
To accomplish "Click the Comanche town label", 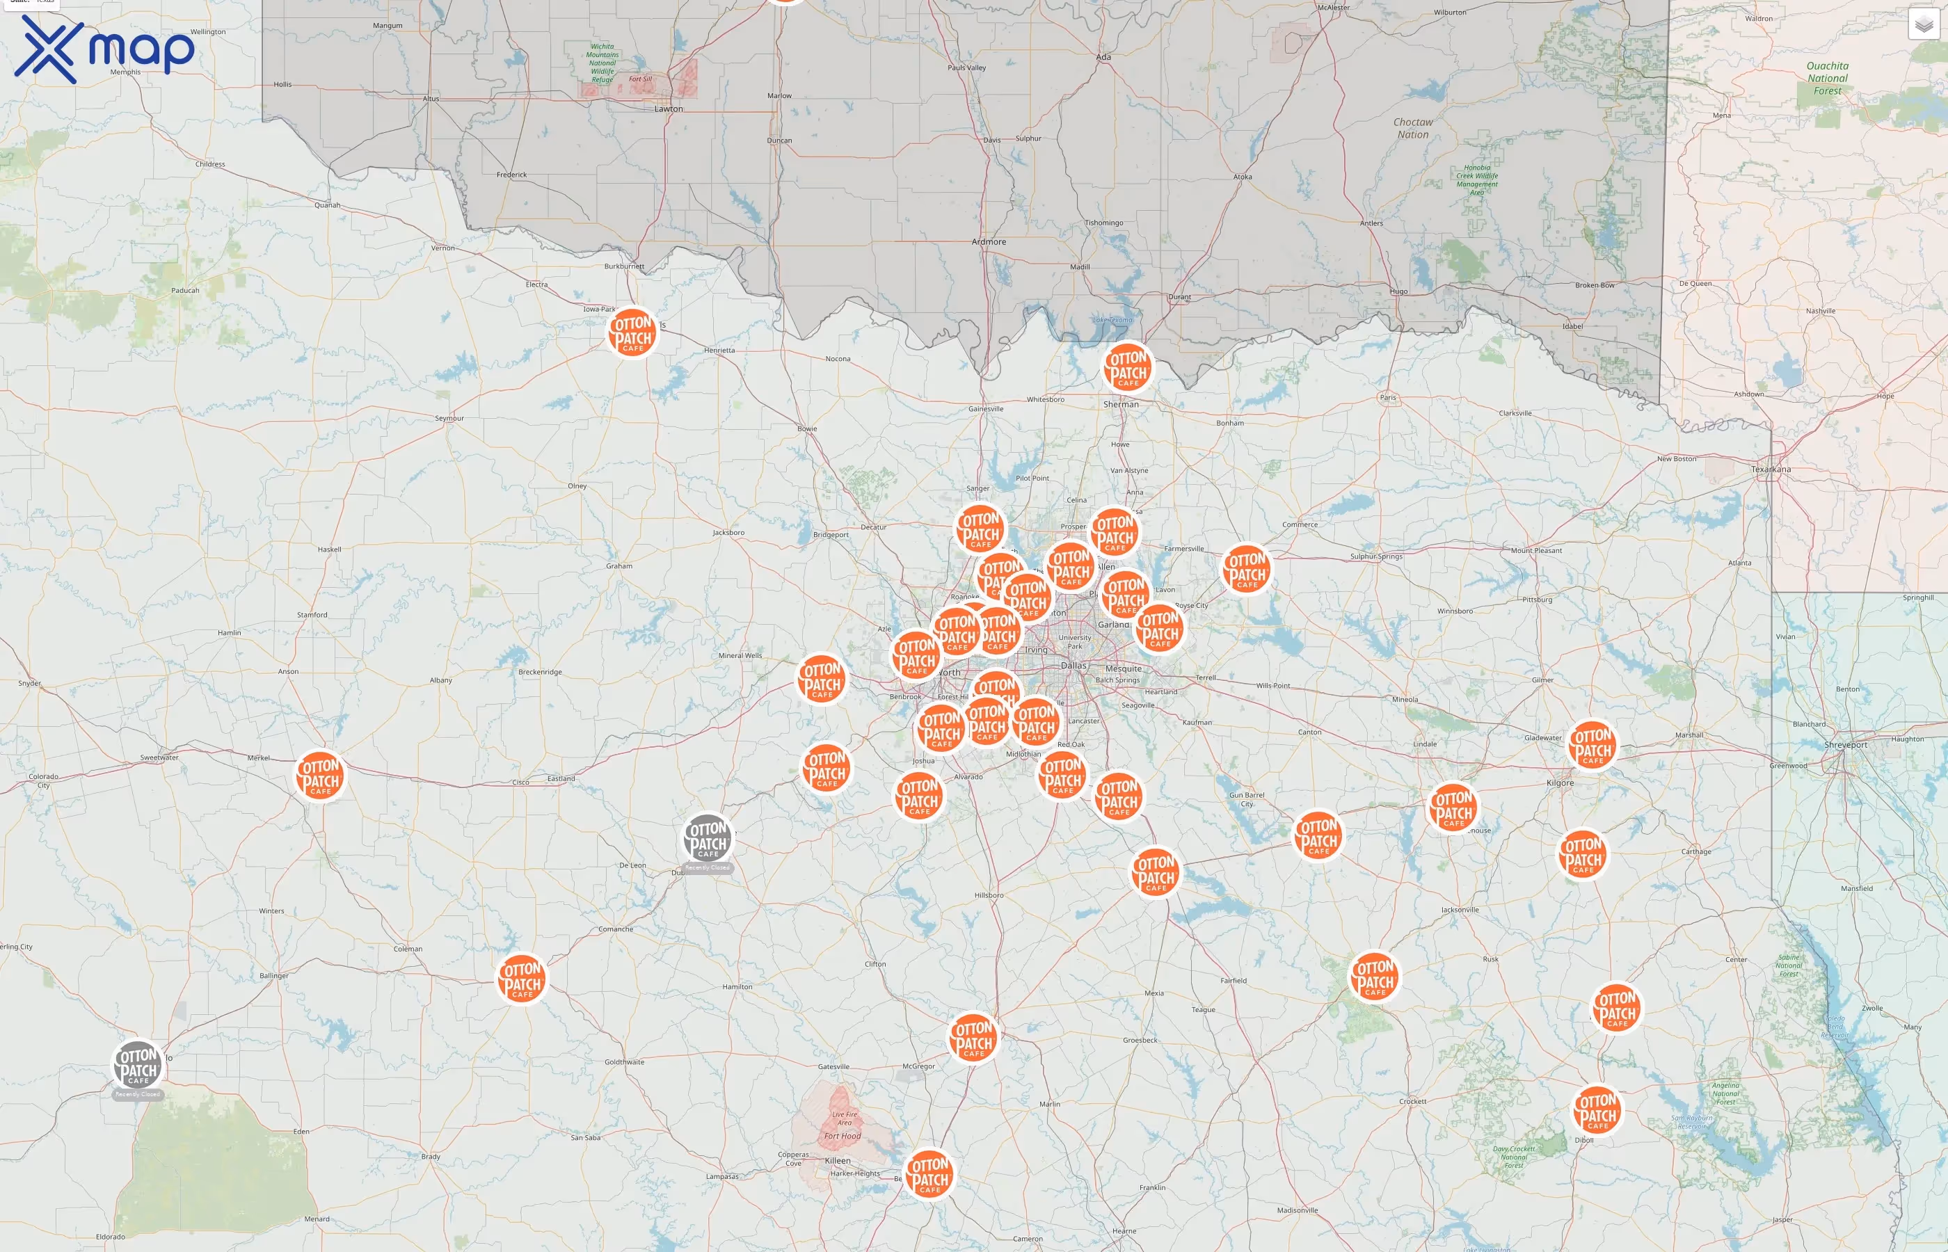I will click(x=616, y=929).
